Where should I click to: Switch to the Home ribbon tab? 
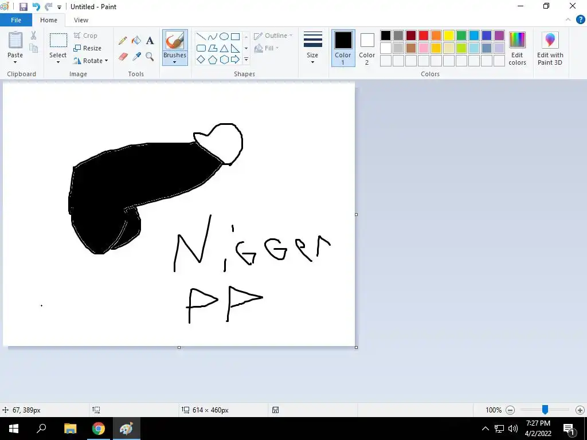tap(49, 20)
